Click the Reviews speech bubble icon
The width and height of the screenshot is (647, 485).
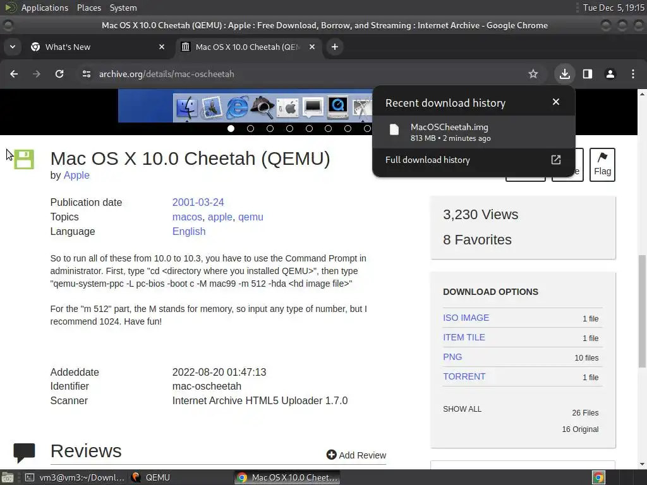pyautogui.click(x=24, y=452)
